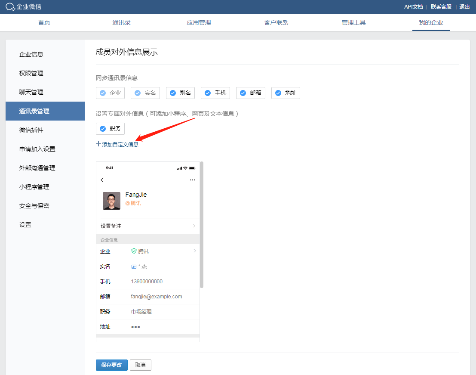Viewport: 476px width, 375px height.
Task: Expand the 企业 腾讯 row chevron
Action: [x=195, y=251]
